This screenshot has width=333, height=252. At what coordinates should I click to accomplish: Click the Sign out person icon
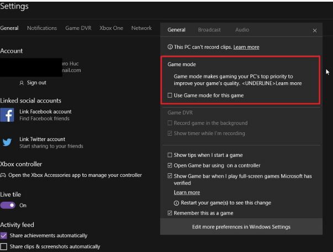coord(22,83)
